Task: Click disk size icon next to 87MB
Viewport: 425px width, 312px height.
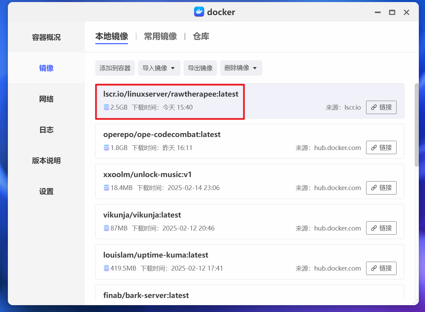Action: (x=107, y=228)
